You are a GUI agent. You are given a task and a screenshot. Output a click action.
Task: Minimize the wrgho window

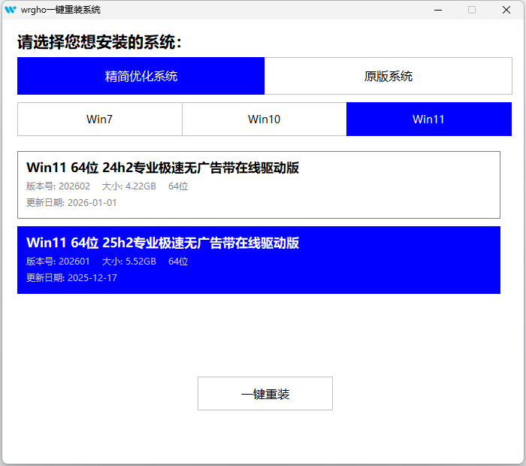[438, 10]
